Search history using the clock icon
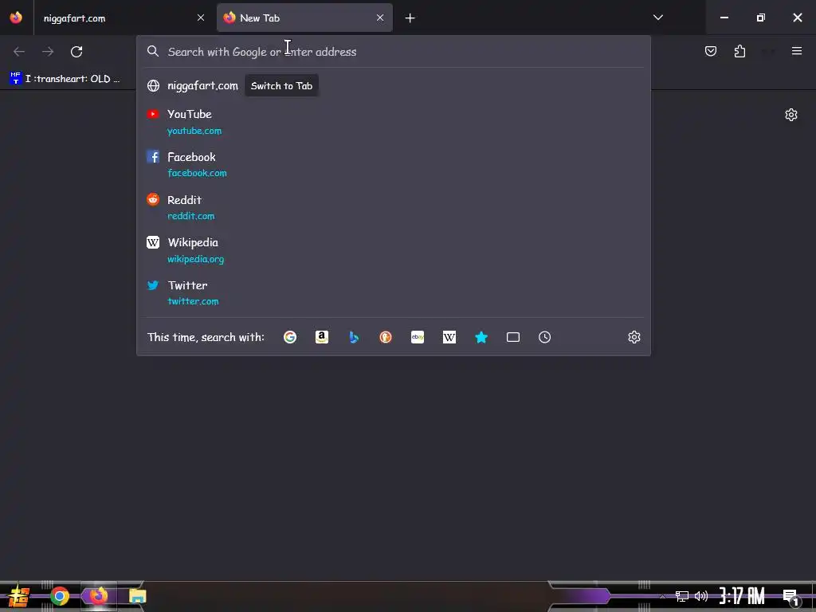This screenshot has height=612, width=816. (x=544, y=337)
